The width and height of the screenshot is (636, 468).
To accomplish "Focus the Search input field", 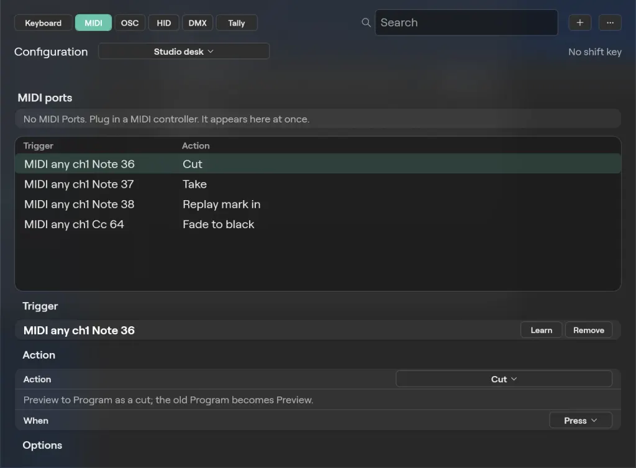I will pyautogui.click(x=466, y=23).
